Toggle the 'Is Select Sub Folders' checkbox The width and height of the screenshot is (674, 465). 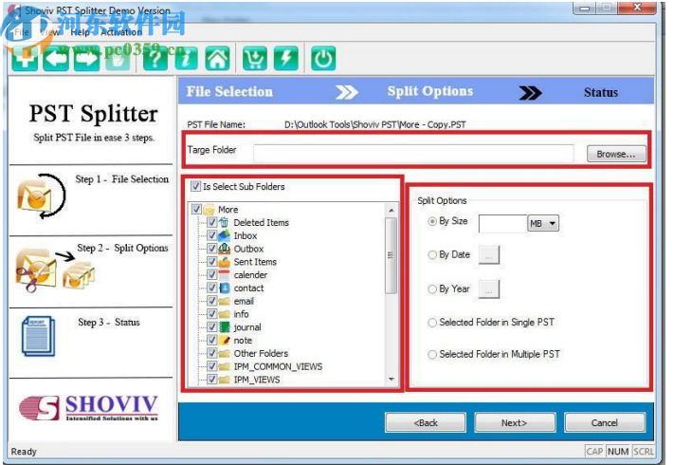pos(196,186)
